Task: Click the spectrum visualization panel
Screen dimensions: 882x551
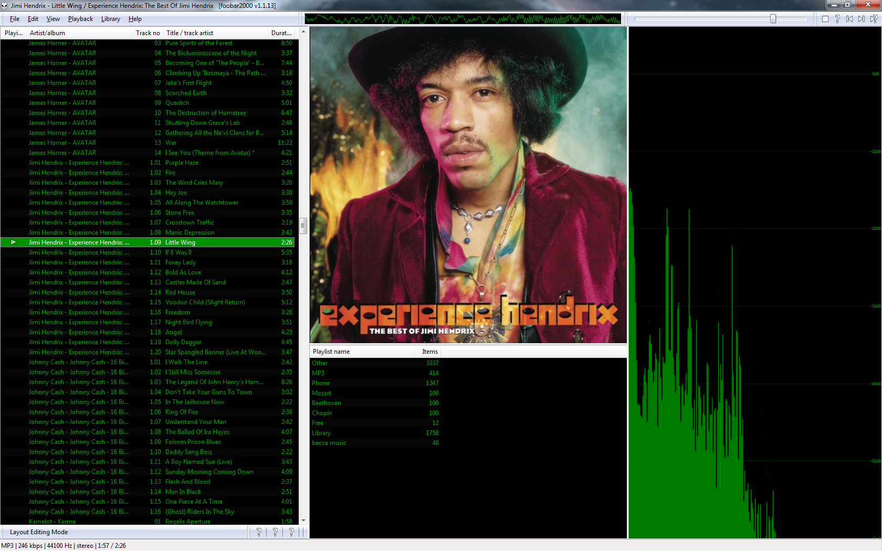Action: (x=755, y=282)
